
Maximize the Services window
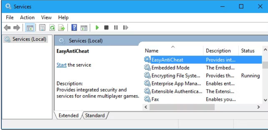click(241, 6)
